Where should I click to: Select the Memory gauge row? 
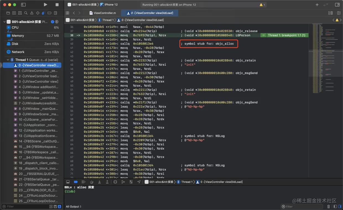pos(33,36)
